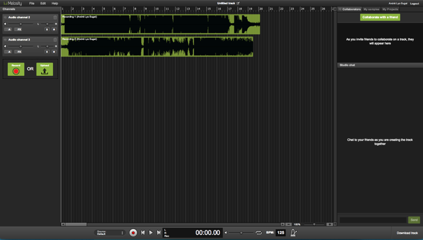
Task: Open the File menu
Action: [x=32, y=4]
